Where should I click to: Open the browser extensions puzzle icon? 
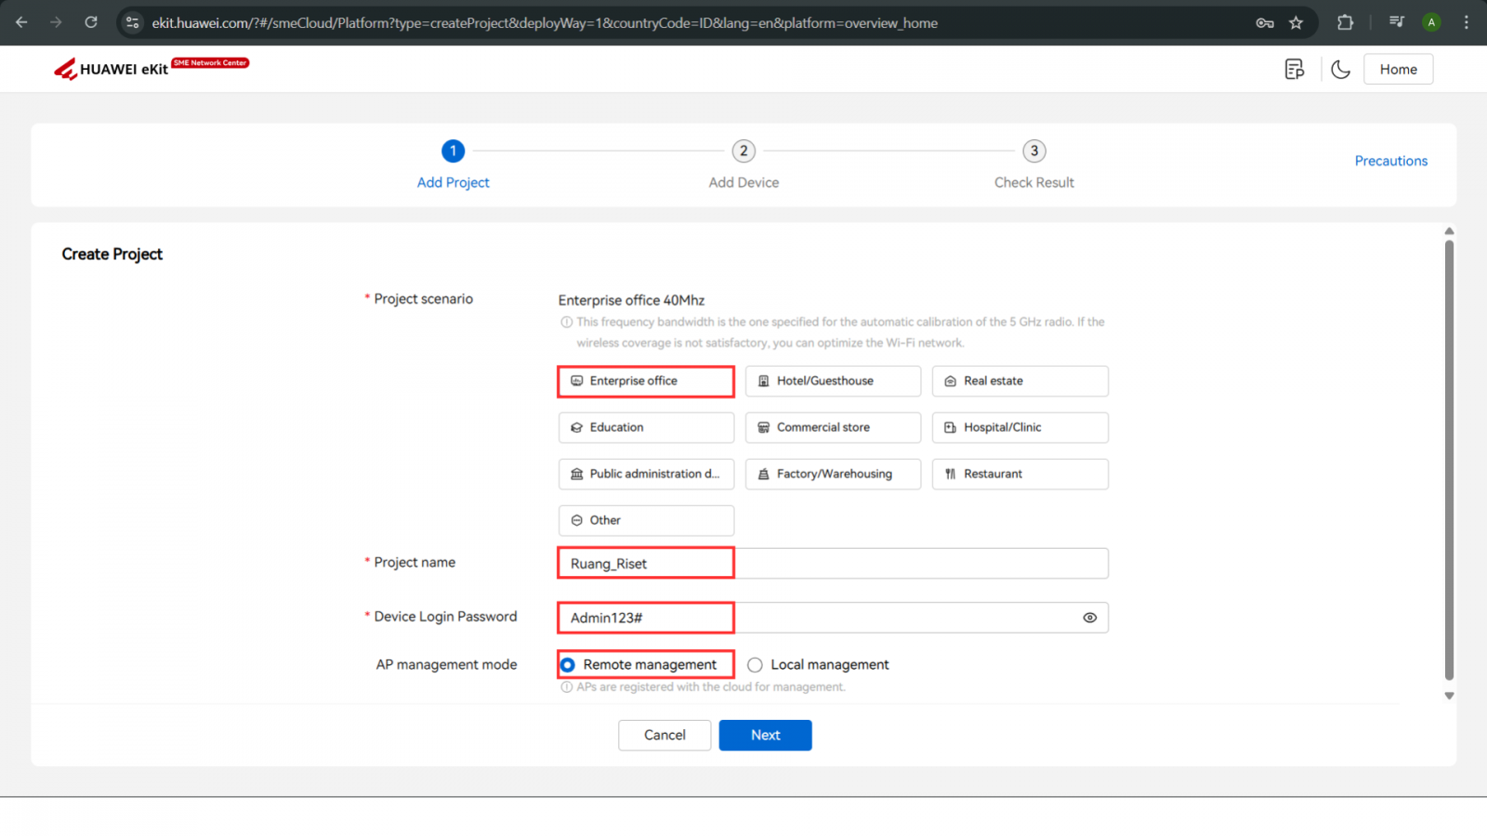1345,23
